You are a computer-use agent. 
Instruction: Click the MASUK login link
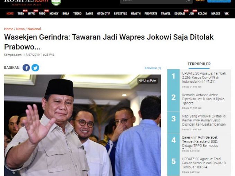pyautogui.click(x=200, y=1)
